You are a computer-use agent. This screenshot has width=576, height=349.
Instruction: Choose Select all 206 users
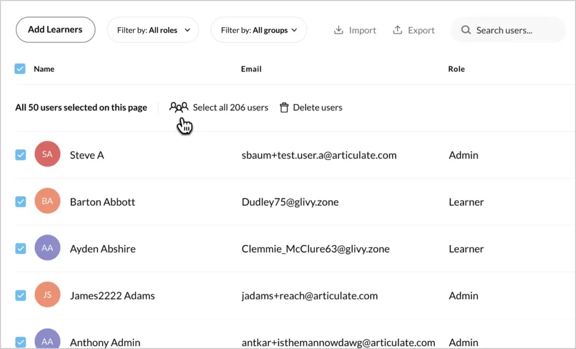pos(230,107)
